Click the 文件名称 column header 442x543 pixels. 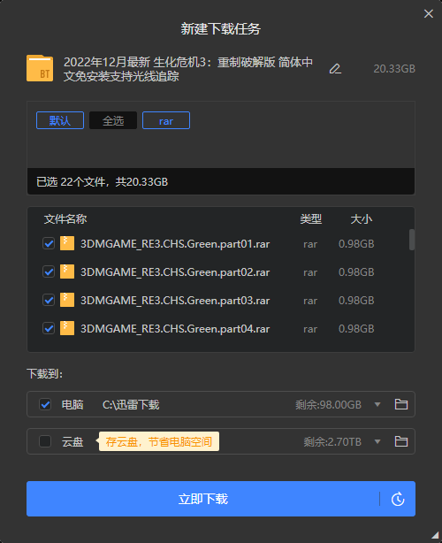pyautogui.click(x=65, y=219)
